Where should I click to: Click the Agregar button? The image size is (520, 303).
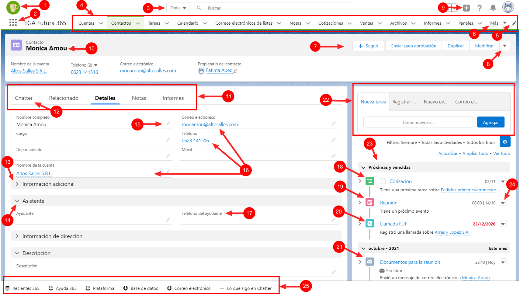[x=491, y=122]
